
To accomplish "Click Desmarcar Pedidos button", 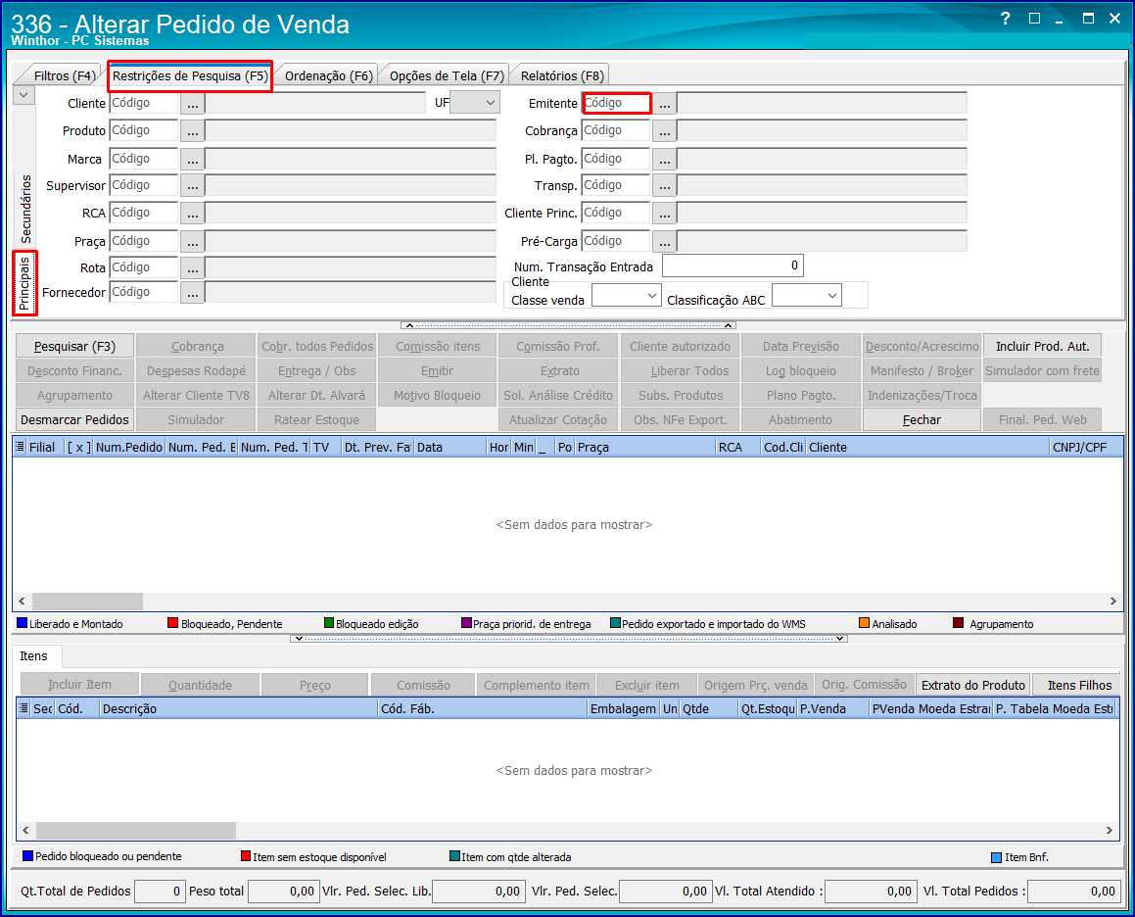I will click(75, 419).
